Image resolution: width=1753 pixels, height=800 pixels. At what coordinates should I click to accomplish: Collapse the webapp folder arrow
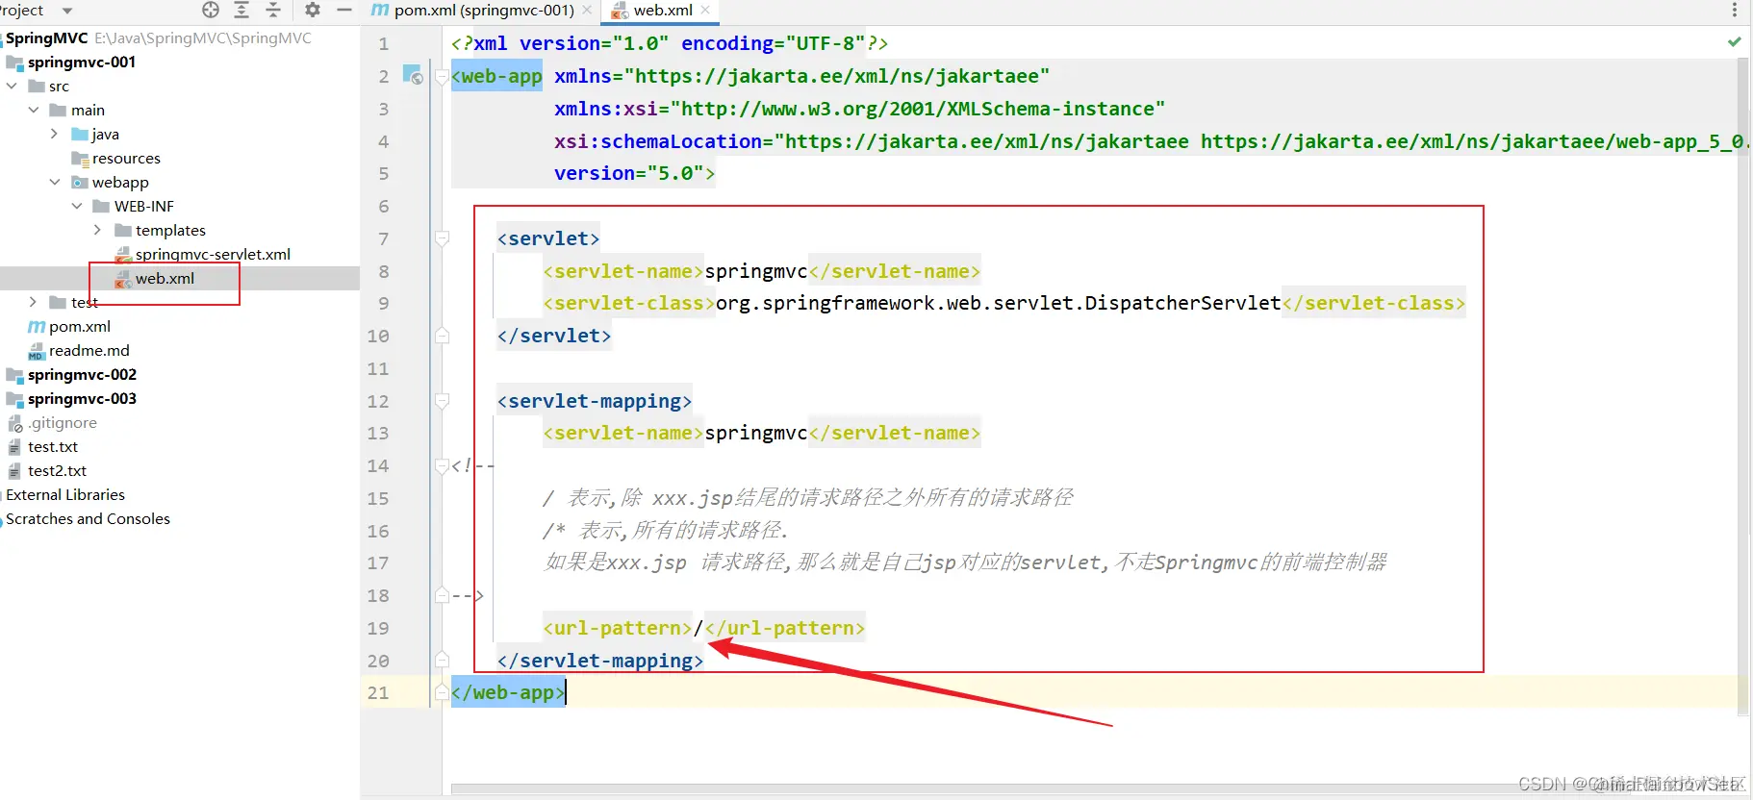(55, 182)
